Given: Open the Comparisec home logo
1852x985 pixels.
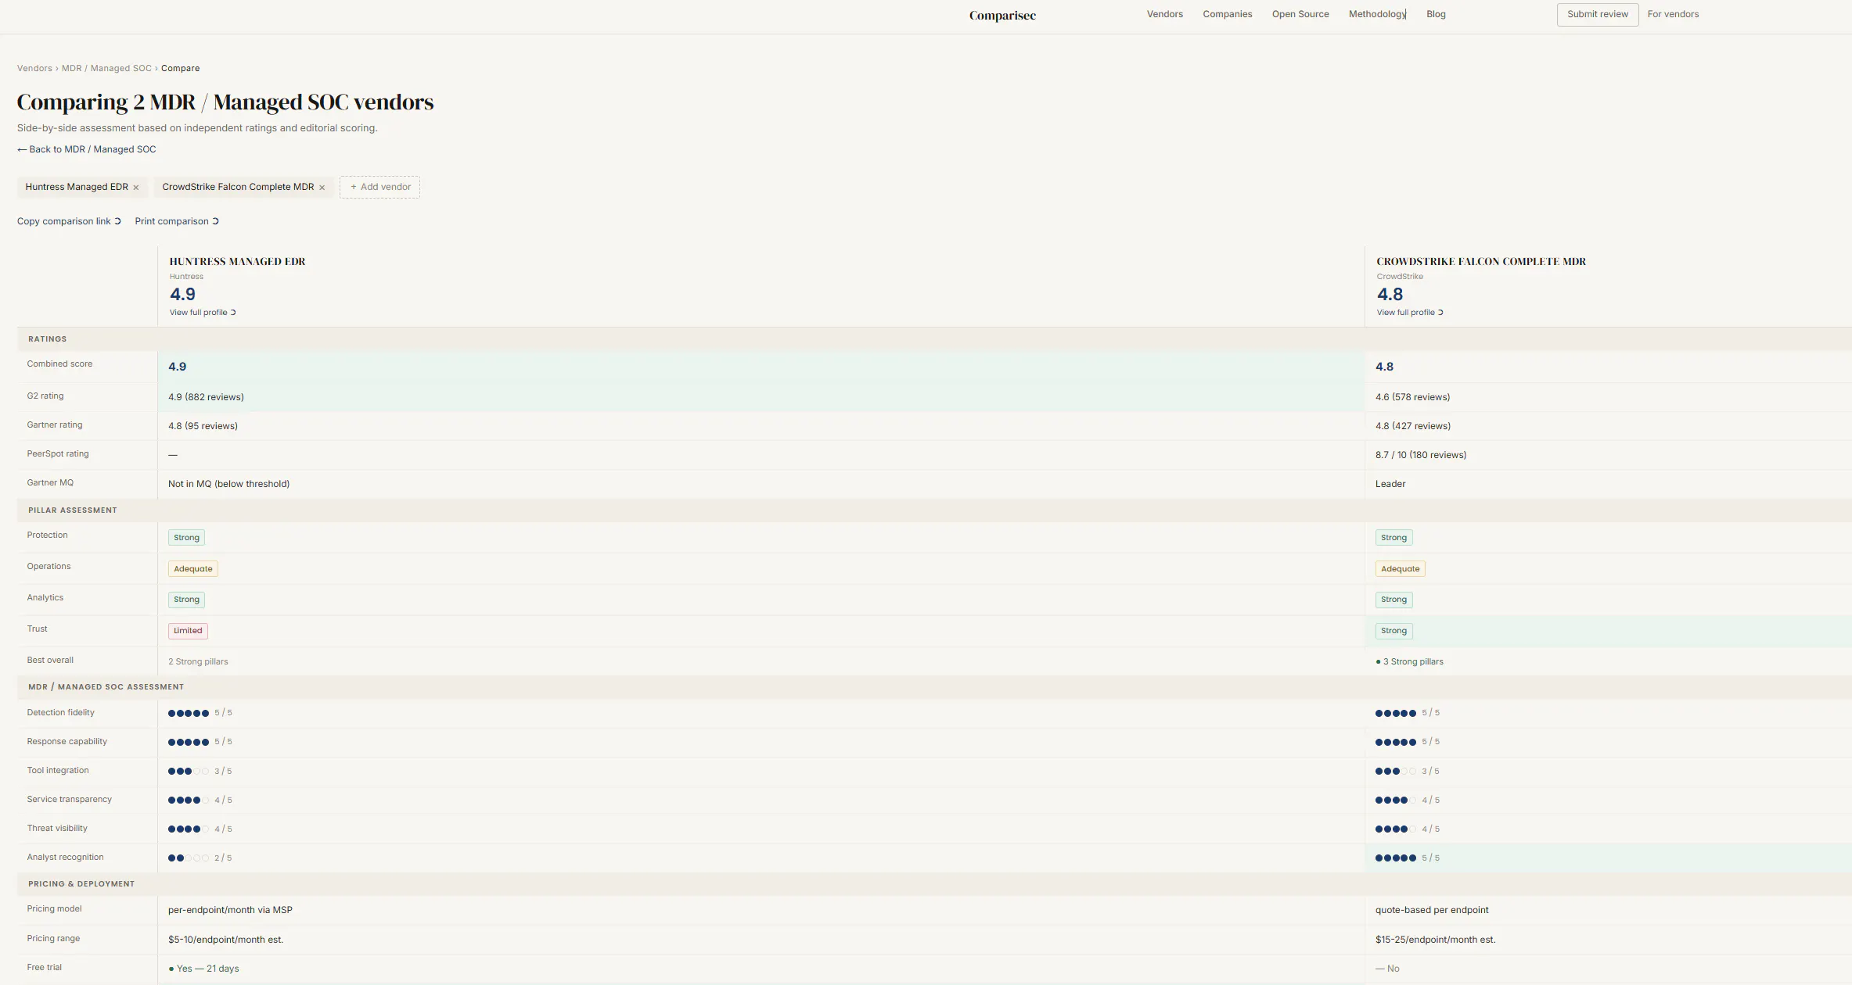Looking at the screenshot, I should 1002,15.
